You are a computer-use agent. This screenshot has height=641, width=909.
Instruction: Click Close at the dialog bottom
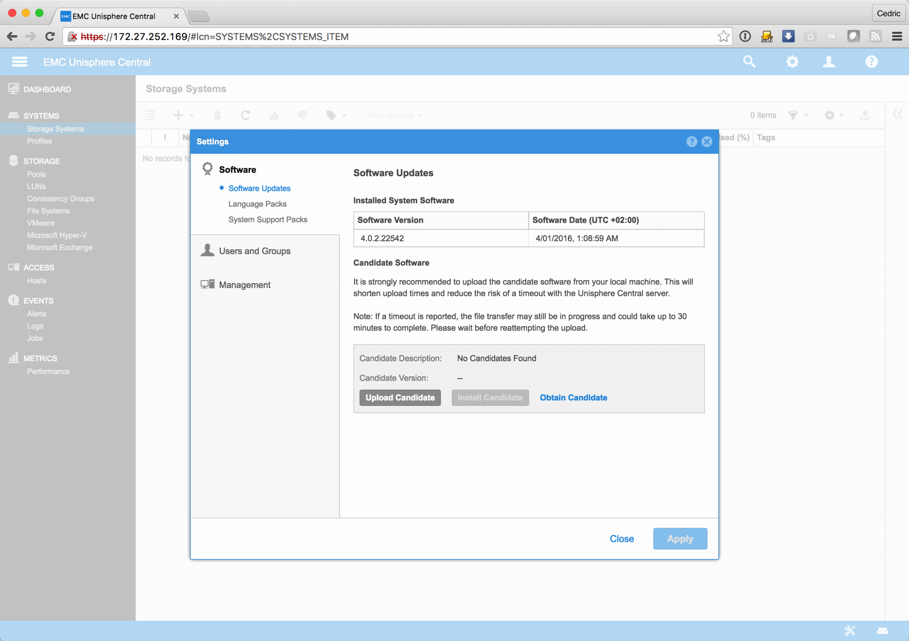[622, 538]
